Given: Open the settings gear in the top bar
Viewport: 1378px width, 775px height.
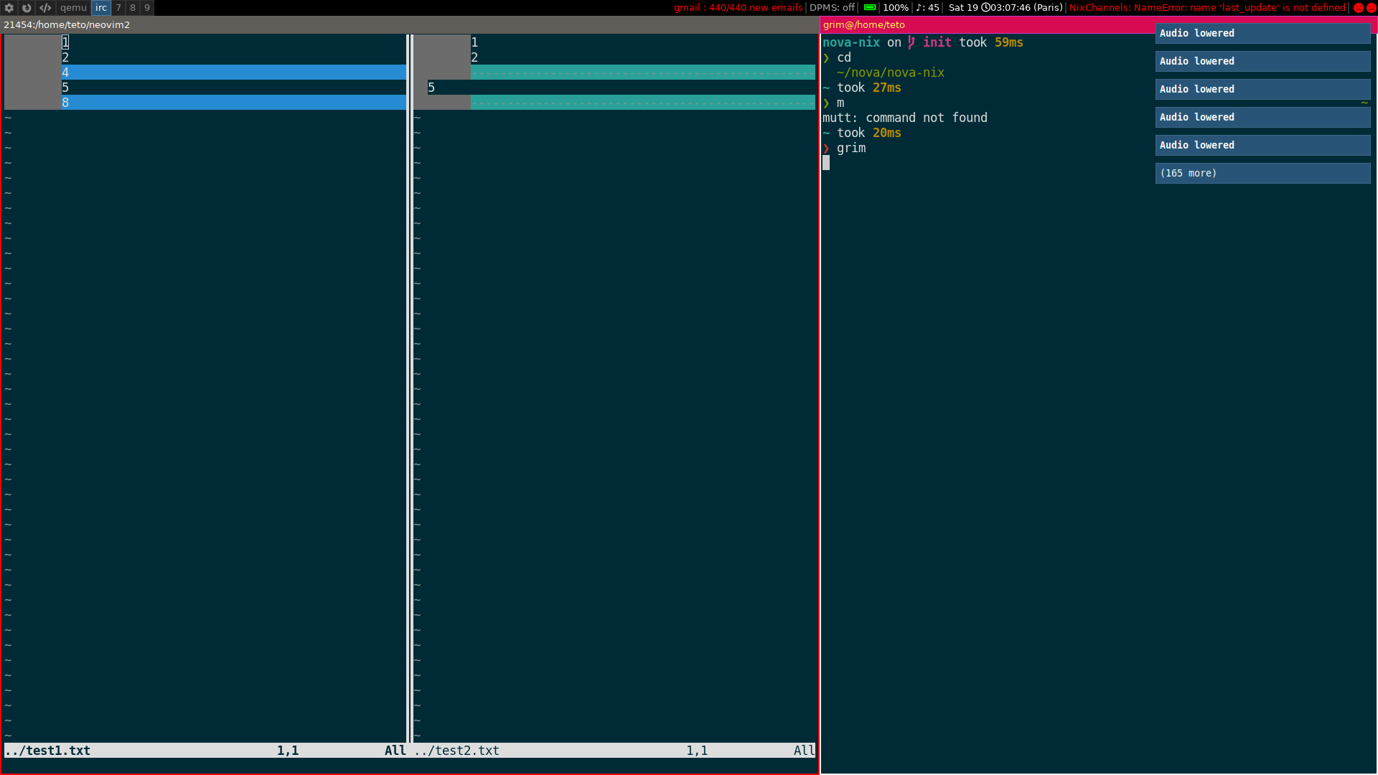Looking at the screenshot, I should (9, 8).
